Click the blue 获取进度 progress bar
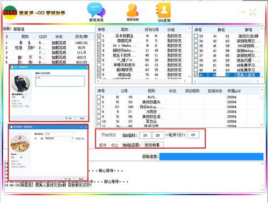Image resolution: width=268 pixels, height=203 pixels. tap(212, 156)
